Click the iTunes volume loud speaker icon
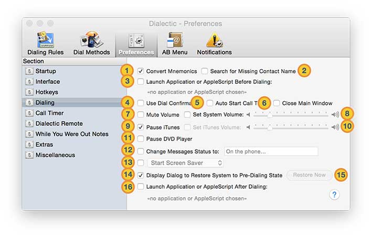The height and width of the screenshot is (237, 372). (335, 127)
